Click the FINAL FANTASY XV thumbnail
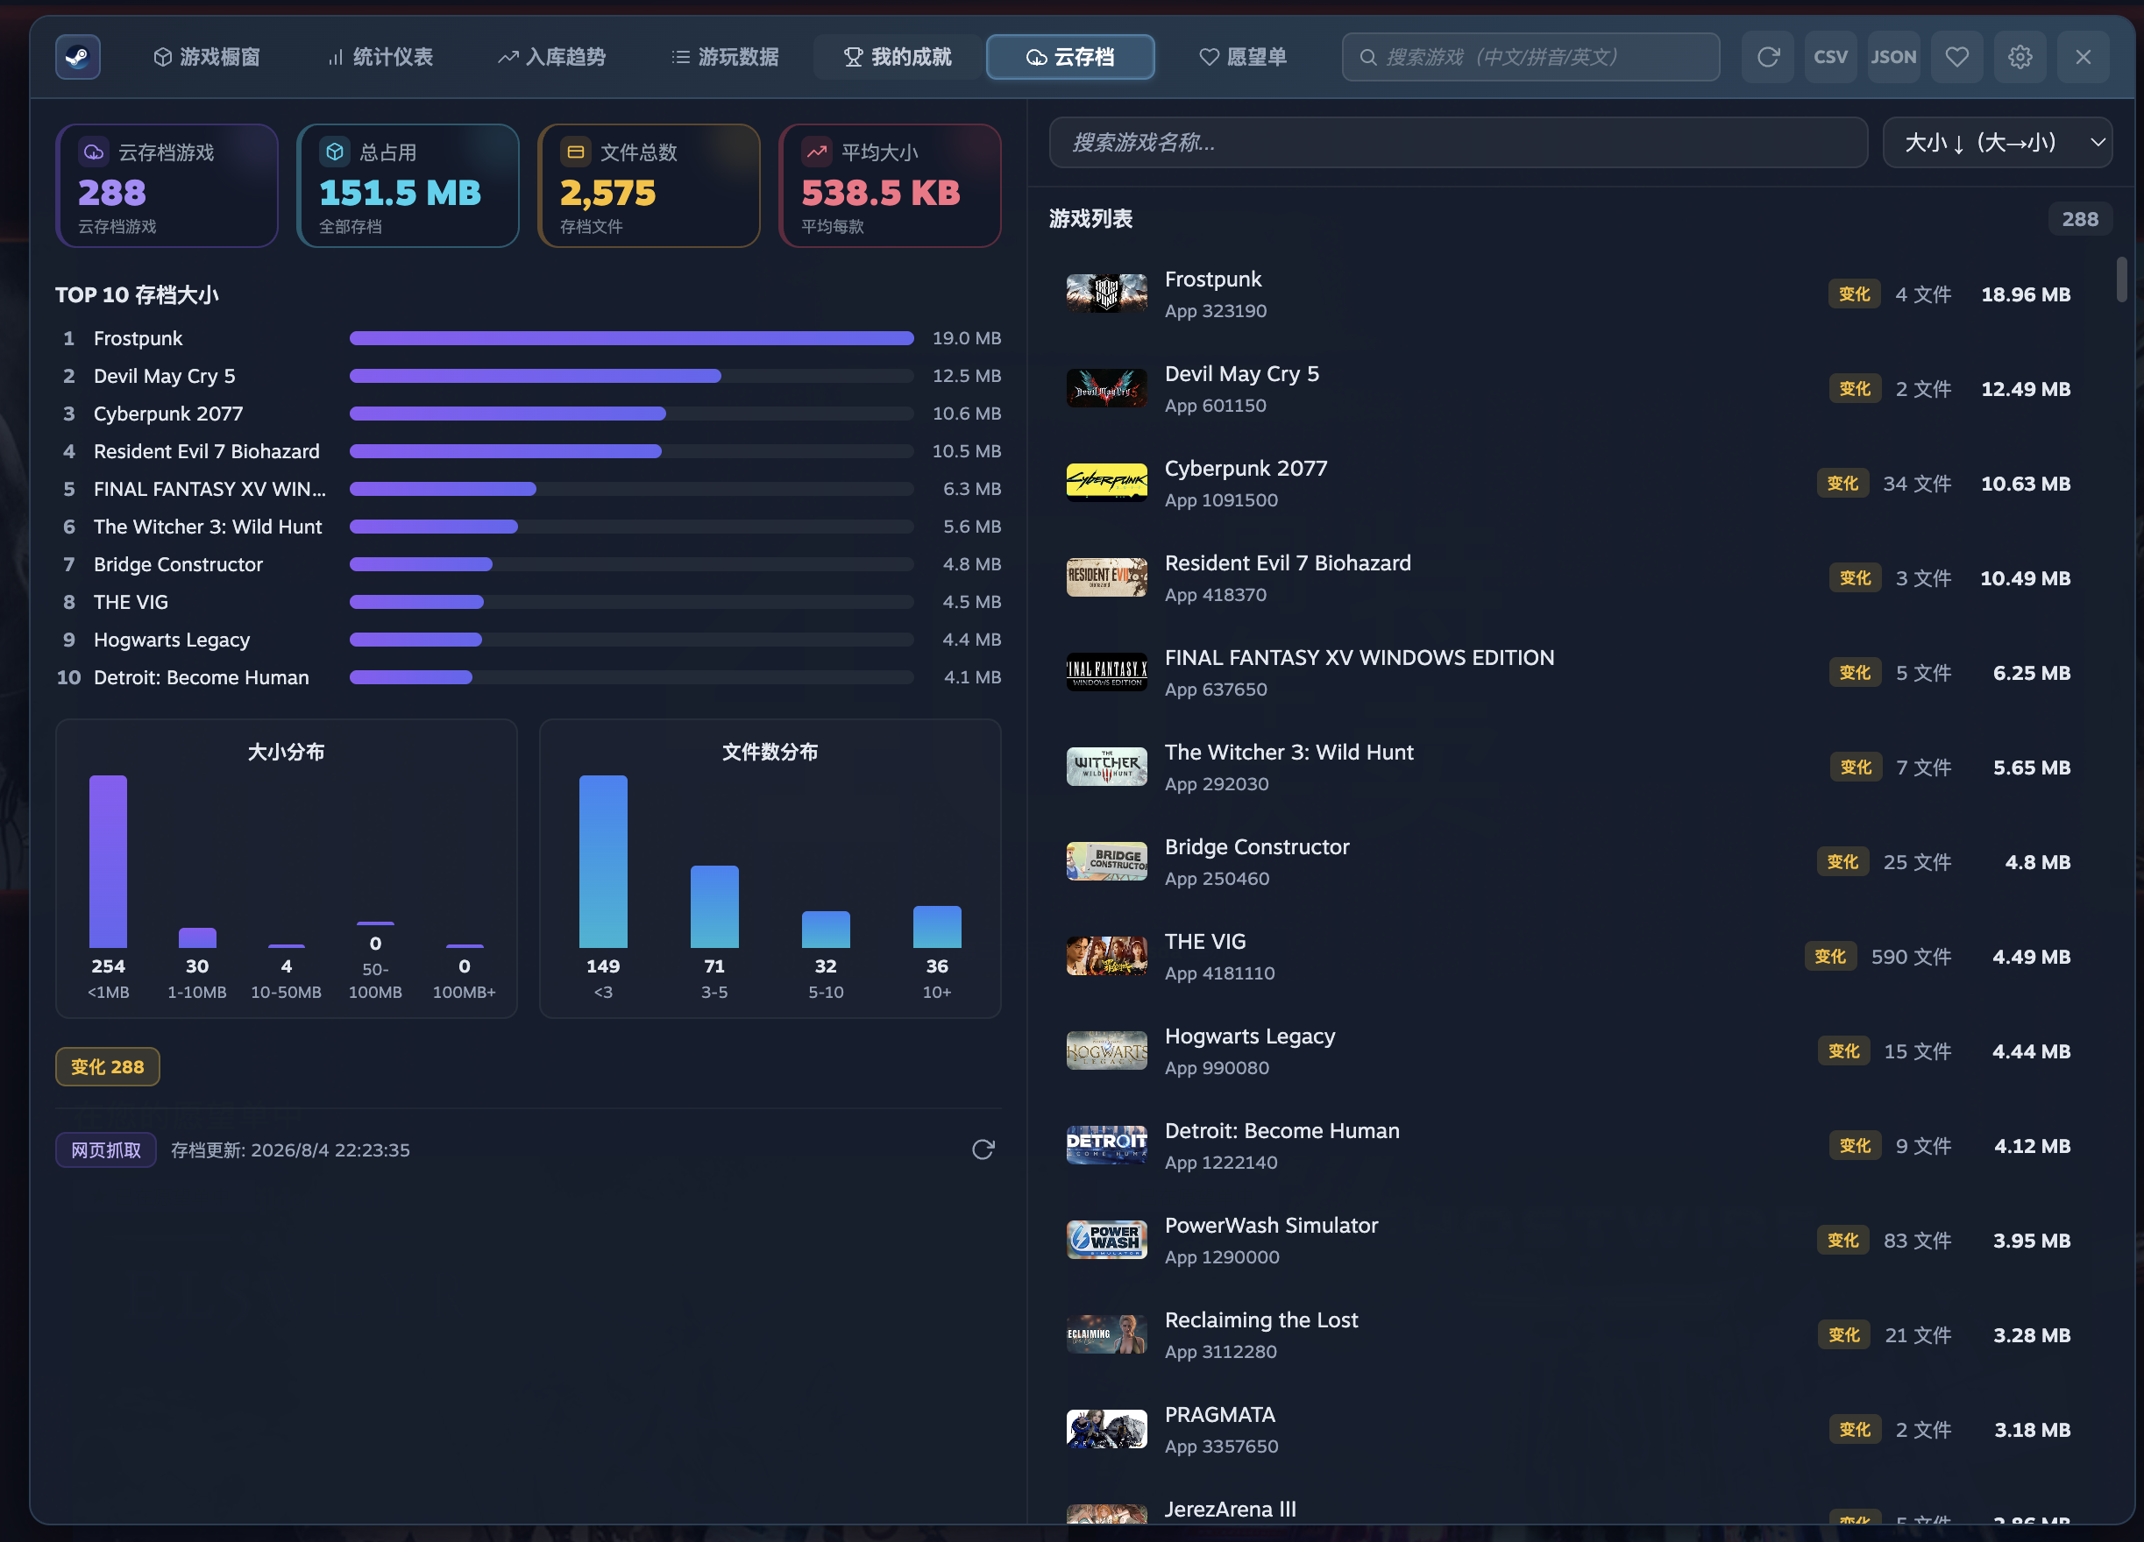The image size is (2144, 1542). pos(1106,672)
